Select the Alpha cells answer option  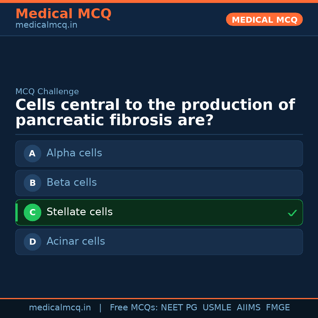[x=159, y=153]
